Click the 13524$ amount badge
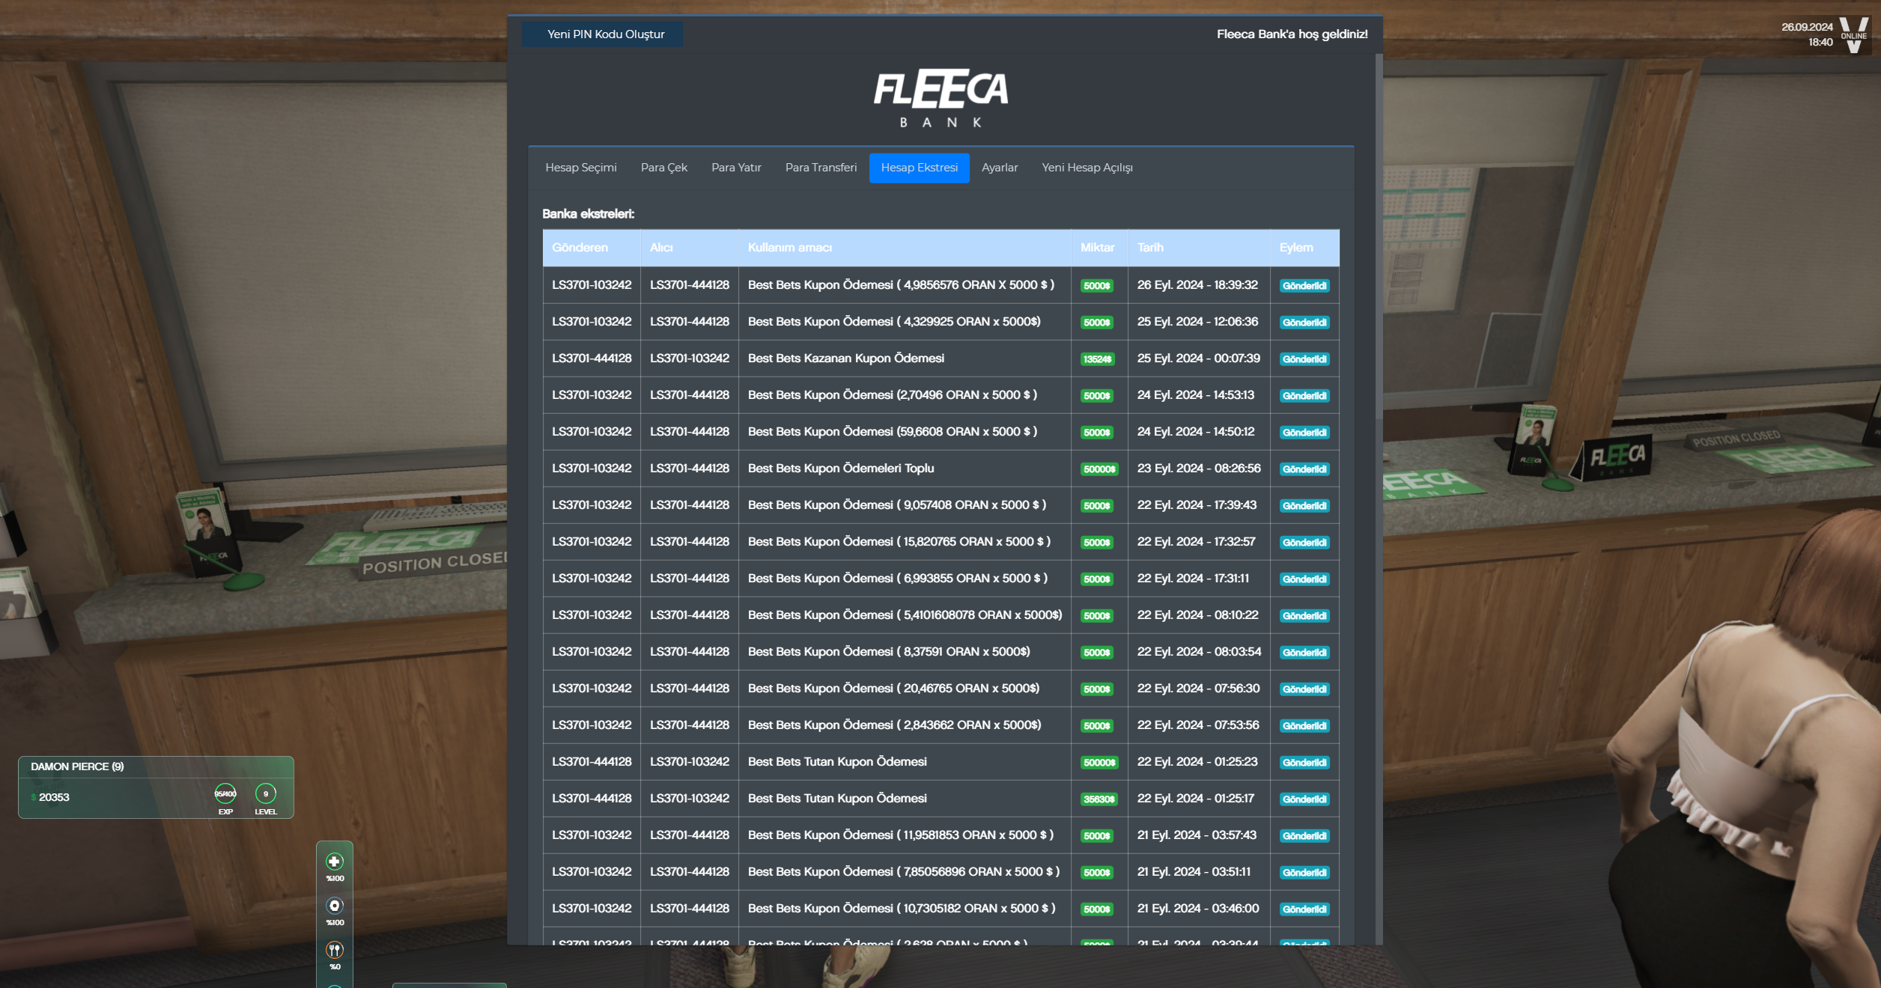Image resolution: width=1881 pixels, height=988 pixels. 1097,359
